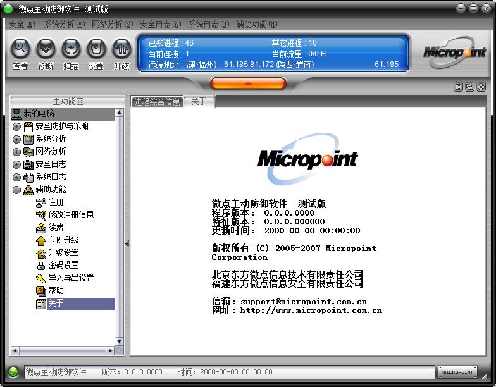Open the 系统日志(O) menu
Screen dimensions: 496x387
[x=209, y=24]
